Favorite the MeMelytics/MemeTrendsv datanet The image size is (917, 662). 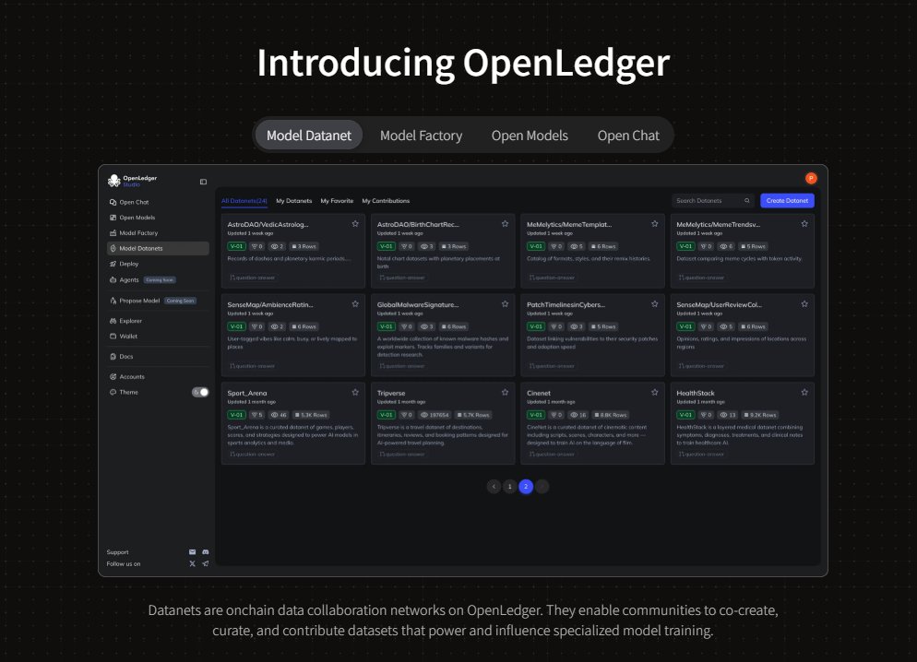pos(804,224)
